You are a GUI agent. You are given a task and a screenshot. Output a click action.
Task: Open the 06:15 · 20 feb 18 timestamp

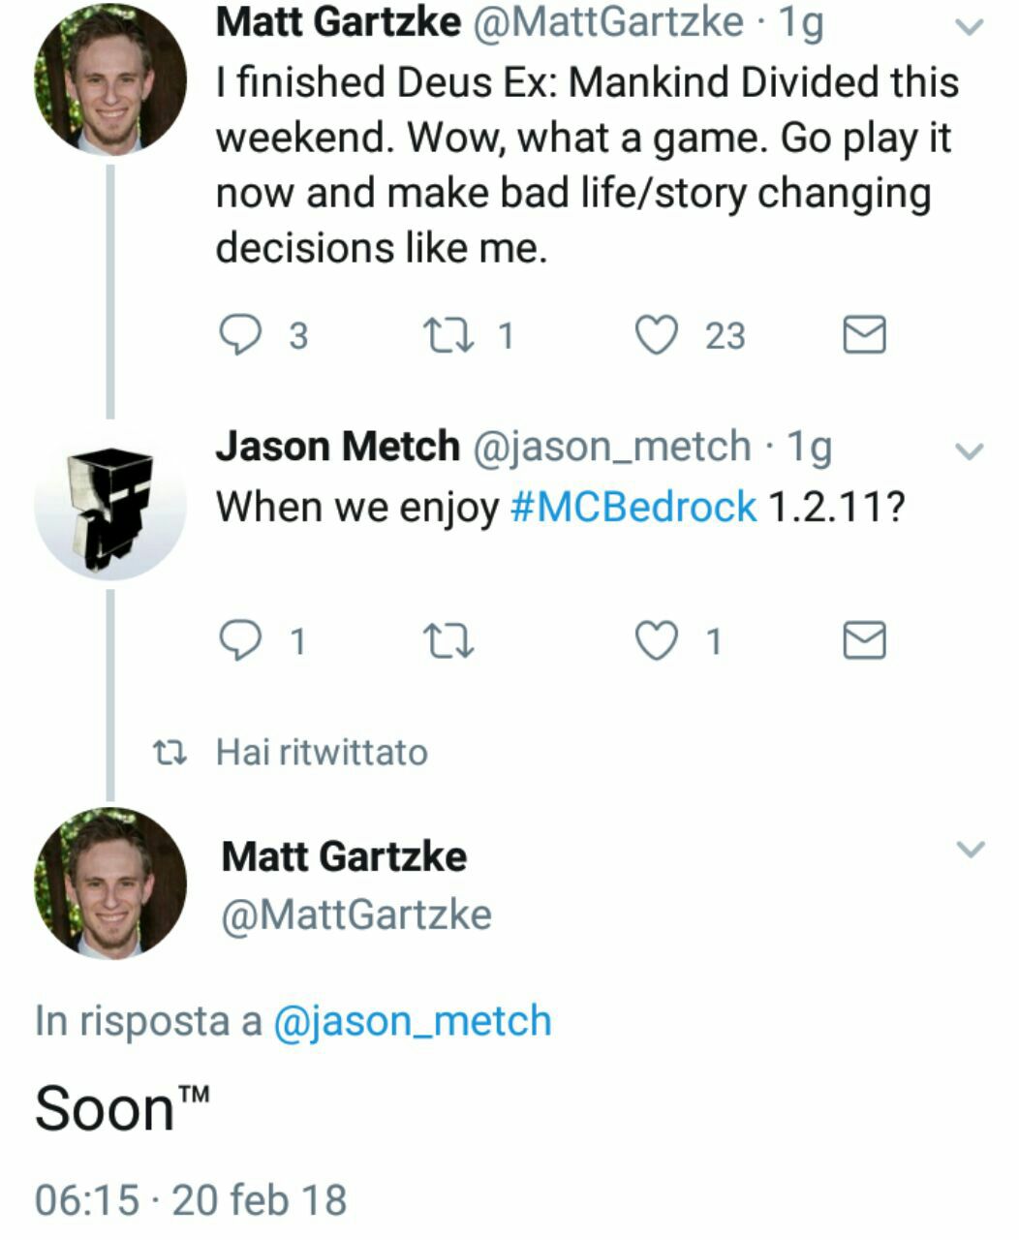point(191,1199)
